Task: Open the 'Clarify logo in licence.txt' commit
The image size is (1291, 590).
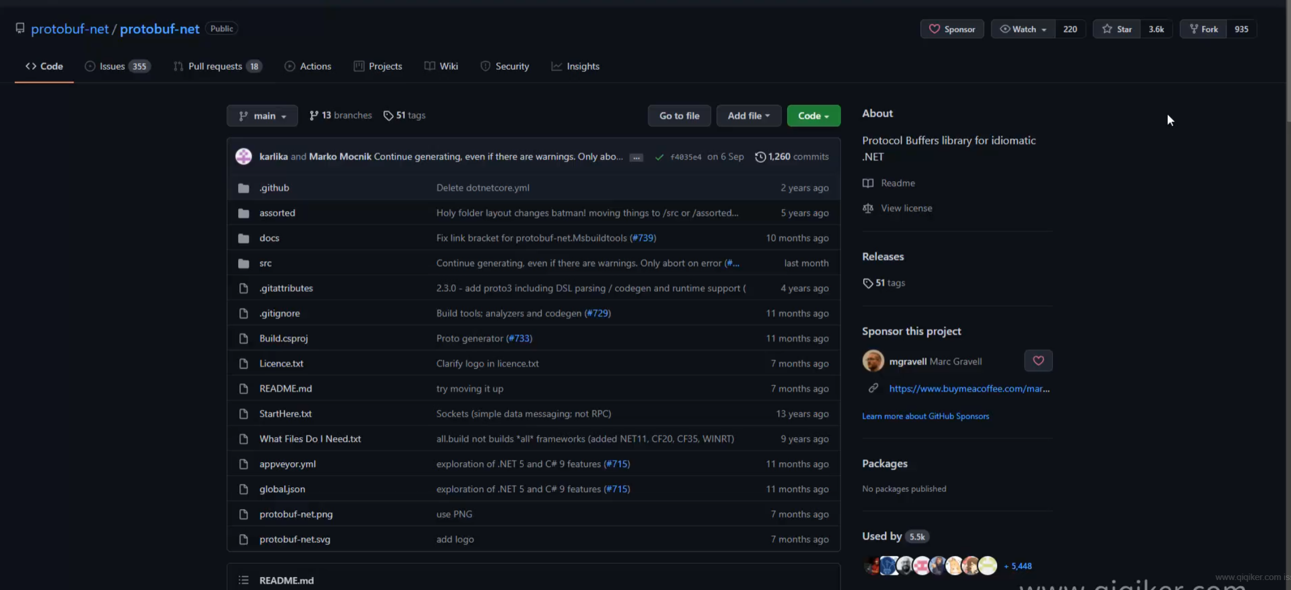Action: point(487,364)
